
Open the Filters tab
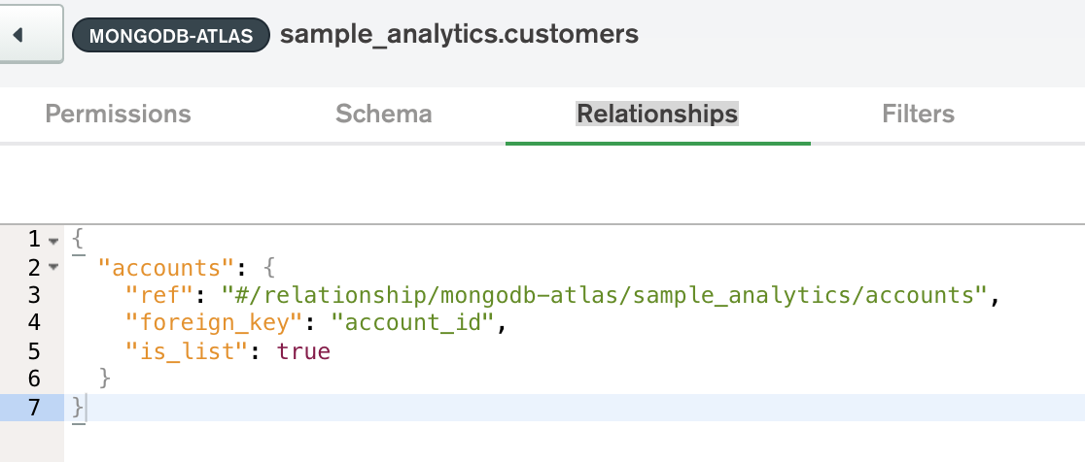[918, 114]
